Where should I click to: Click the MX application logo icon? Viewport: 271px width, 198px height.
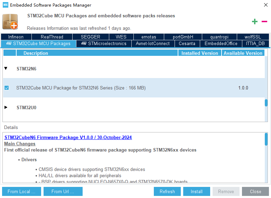[6, 5]
